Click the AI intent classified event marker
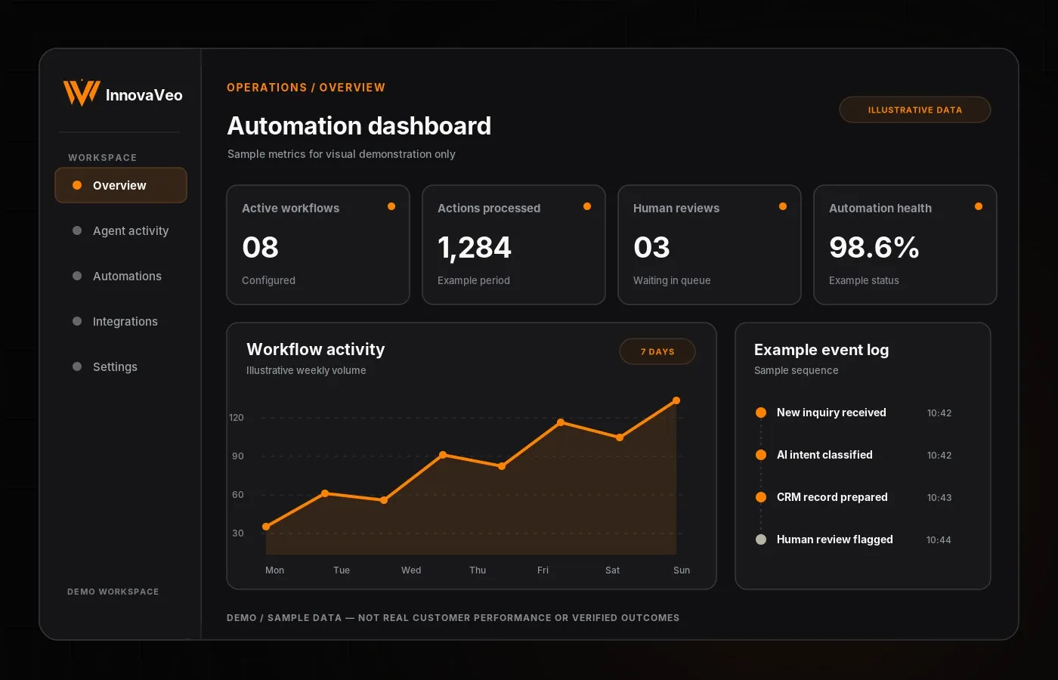This screenshot has height=680, width=1058. [761, 455]
